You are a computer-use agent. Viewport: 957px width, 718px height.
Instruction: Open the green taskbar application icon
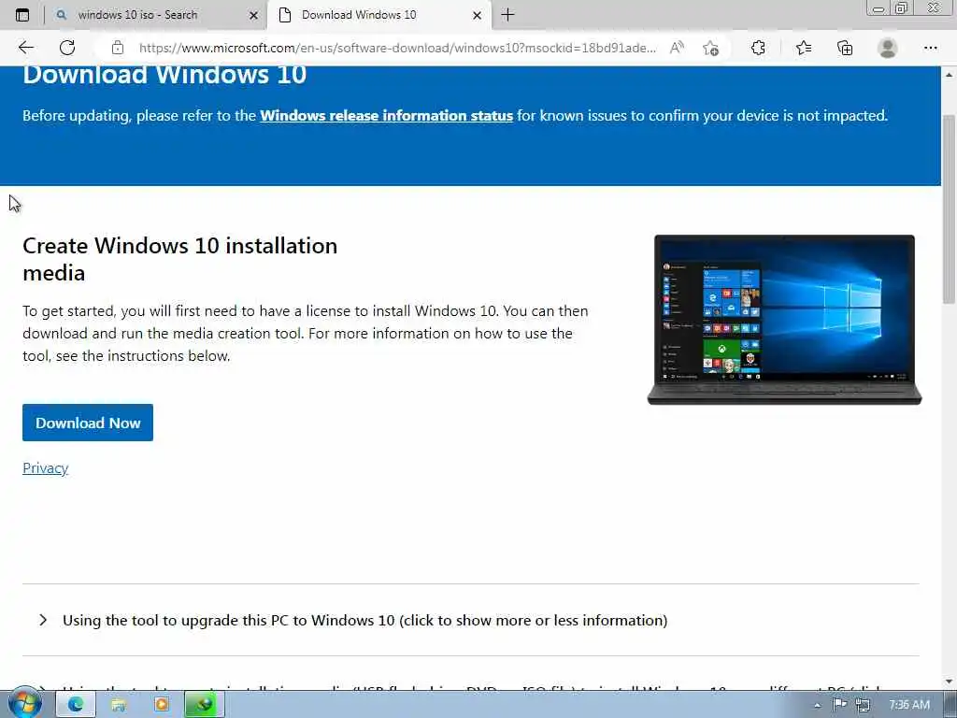click(x=205, y=705)
